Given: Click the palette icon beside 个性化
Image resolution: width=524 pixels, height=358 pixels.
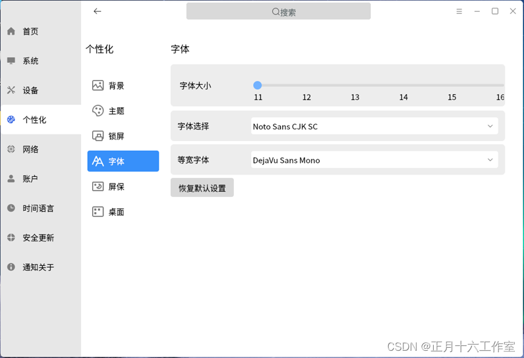Looking at the screenshot, I should (11, 119).
